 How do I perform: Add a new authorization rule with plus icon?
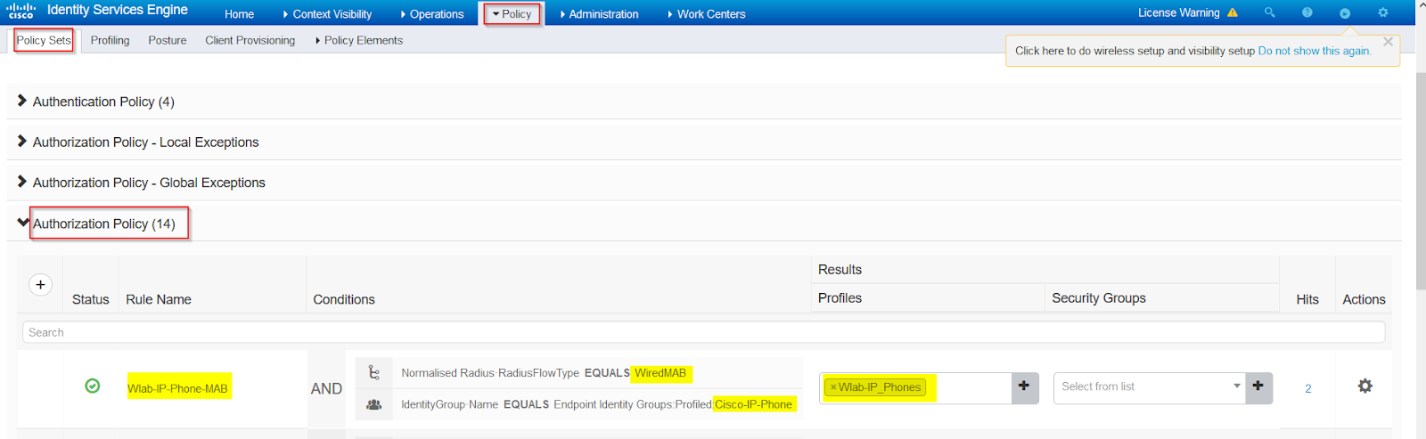click(x=40, y=284)
